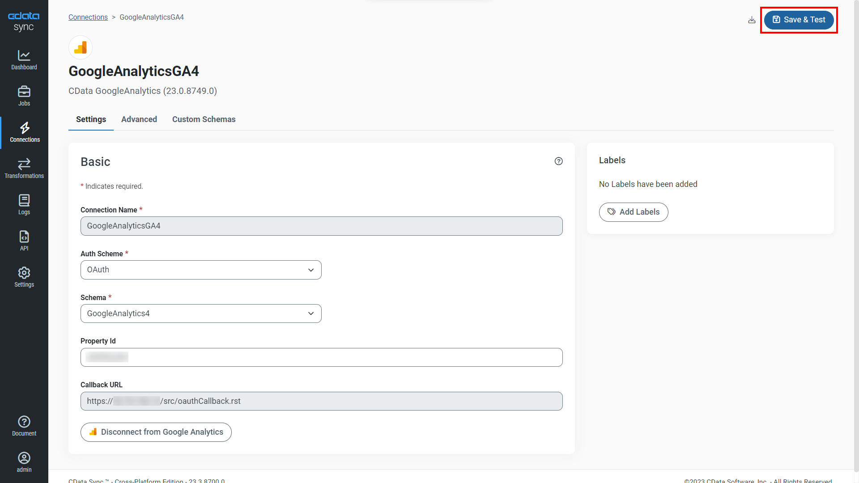This screenshot has height=483, width=859.
Task: Select the Connections sidebar icon
Action: (24, 132)
